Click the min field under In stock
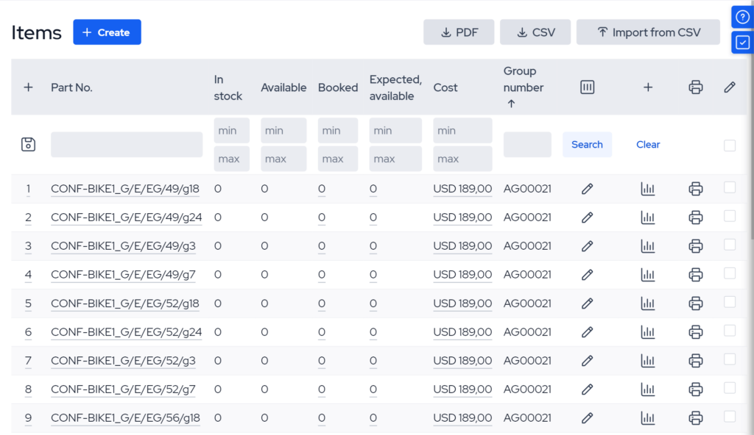Image resolution: width=754 pixels, height=435 pixels. click(x=230, y=130)
